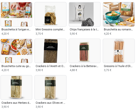Image resolution: width=136 pixels, height=109 pixels.
Task: Open the Bruschetta à l'origan product image
Action: [16, 14]
